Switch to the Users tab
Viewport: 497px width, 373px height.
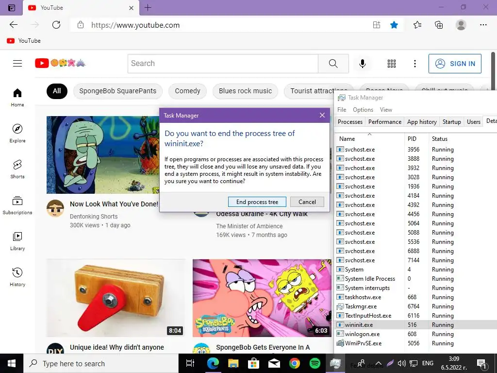pos(474,122)
